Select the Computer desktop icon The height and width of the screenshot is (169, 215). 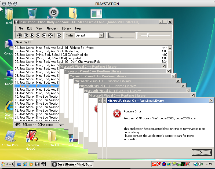(x=9, y=47)
